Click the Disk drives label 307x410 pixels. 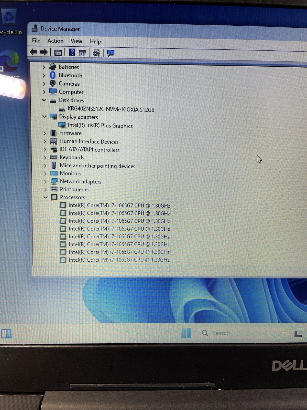pyautogui.click(x=72, y=100)
